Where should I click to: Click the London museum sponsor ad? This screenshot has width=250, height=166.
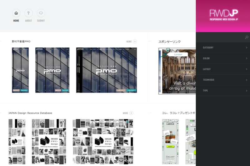(177, 71)
